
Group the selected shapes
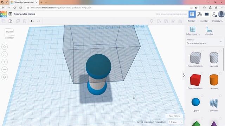(159, 21)
